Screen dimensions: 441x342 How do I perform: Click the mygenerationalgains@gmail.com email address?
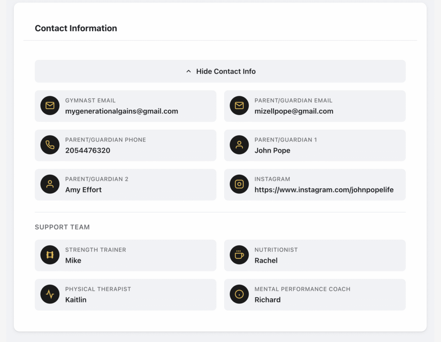pyautogui.click(x=121, y=111)
